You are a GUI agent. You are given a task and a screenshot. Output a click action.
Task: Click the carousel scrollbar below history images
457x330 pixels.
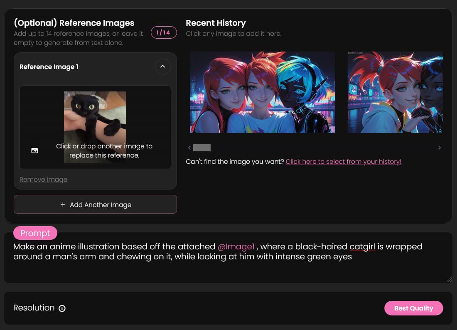(202, 148)
